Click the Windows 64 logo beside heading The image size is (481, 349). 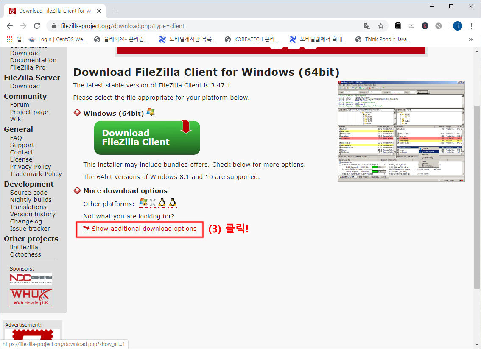151,112
